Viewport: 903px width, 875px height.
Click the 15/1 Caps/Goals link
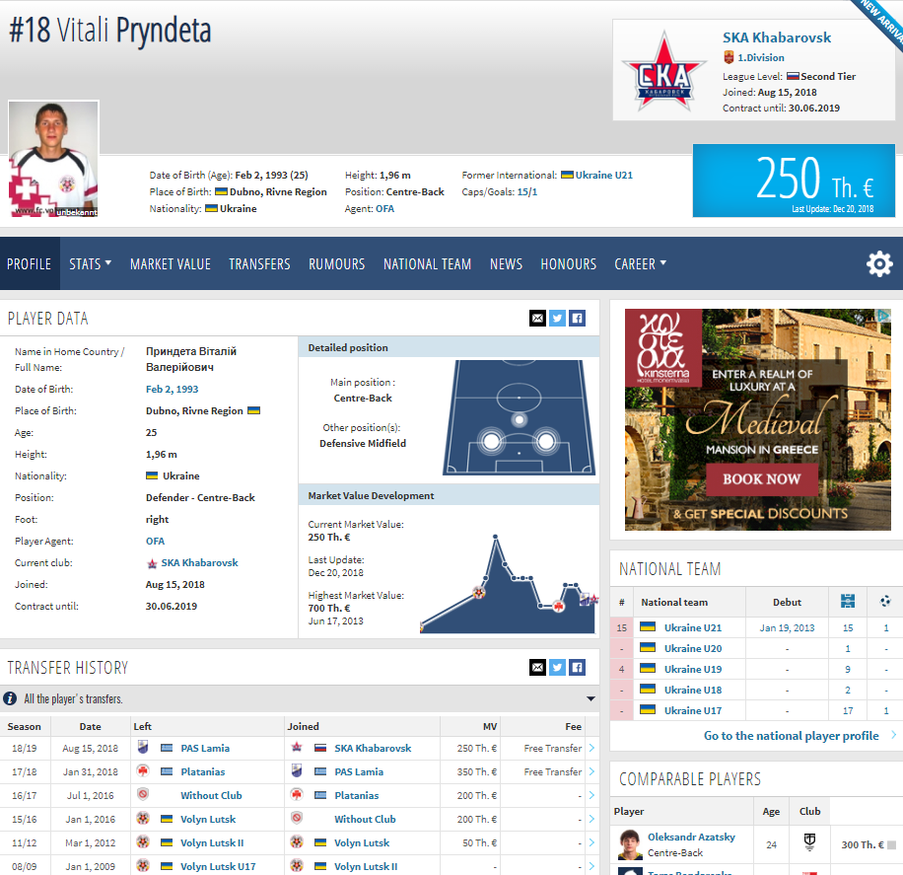point(527,192)
